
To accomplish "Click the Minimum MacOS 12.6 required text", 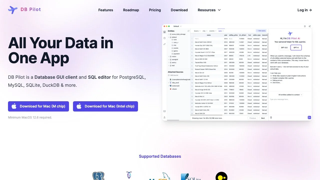I will click(30, 117).
